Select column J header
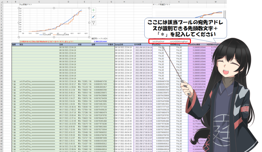This screenshot has width=262, height=152. pos(161,2)
